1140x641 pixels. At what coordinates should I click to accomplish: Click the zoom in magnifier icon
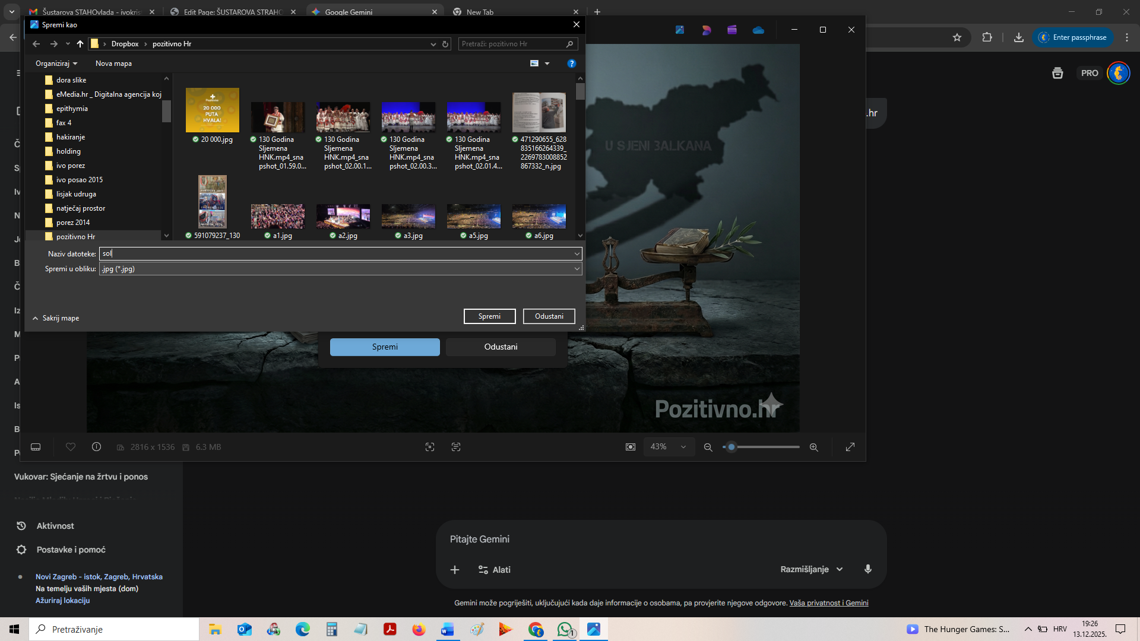click(x=813, y=447)
